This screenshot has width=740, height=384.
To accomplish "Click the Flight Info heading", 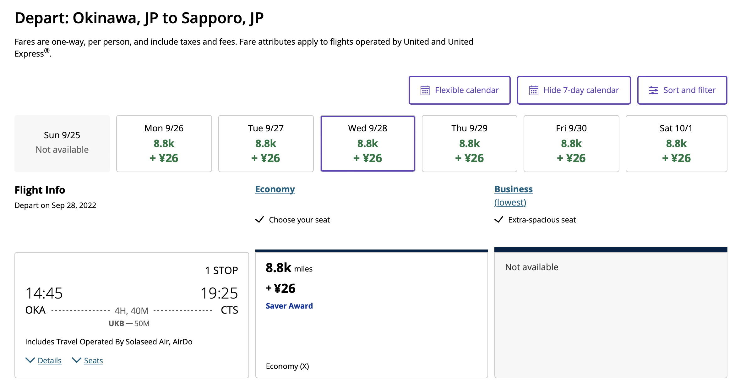I will (40, 190).
